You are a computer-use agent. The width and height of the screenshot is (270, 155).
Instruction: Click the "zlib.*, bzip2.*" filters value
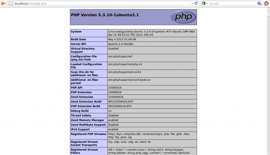pyautogui.click(x=149, y=151)
